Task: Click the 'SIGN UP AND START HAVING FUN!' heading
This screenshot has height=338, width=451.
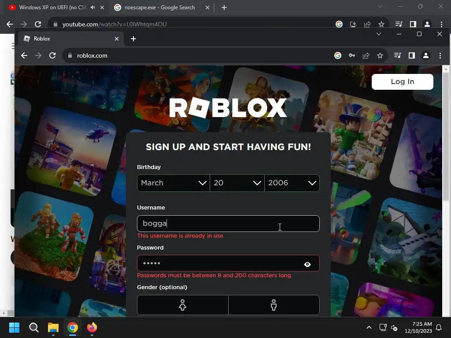Action: [229, 147]
